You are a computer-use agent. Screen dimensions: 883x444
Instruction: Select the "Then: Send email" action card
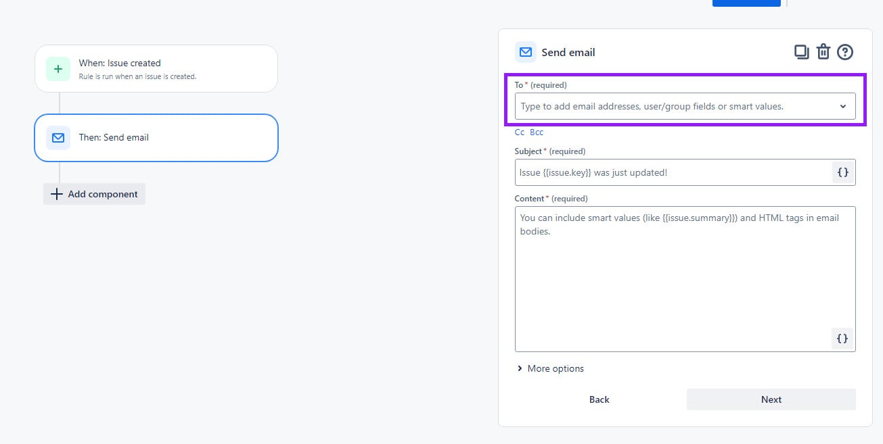click(x=156, y=138)
